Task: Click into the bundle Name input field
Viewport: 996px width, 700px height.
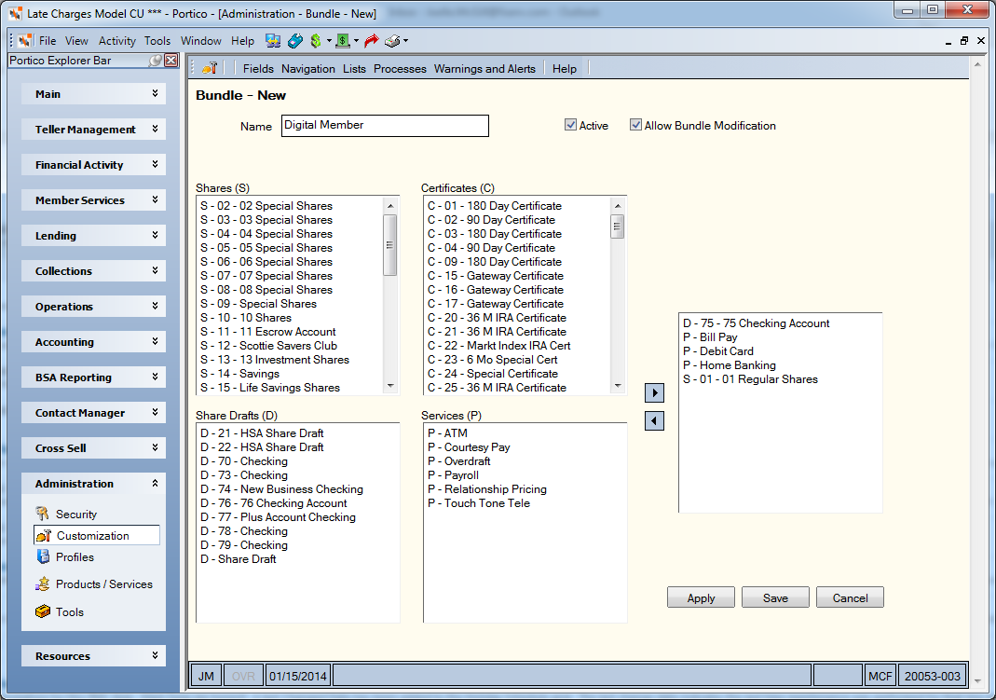Action: pyautogui.click(x=385, y=126)
